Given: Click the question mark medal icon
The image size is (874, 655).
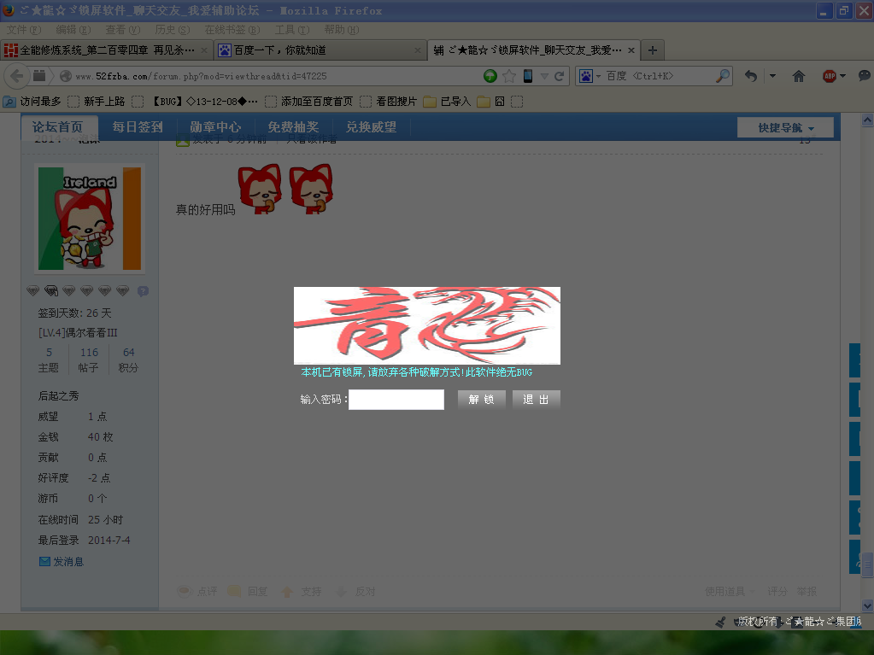Looking at the screenshot, I should [x=144, y=290].
